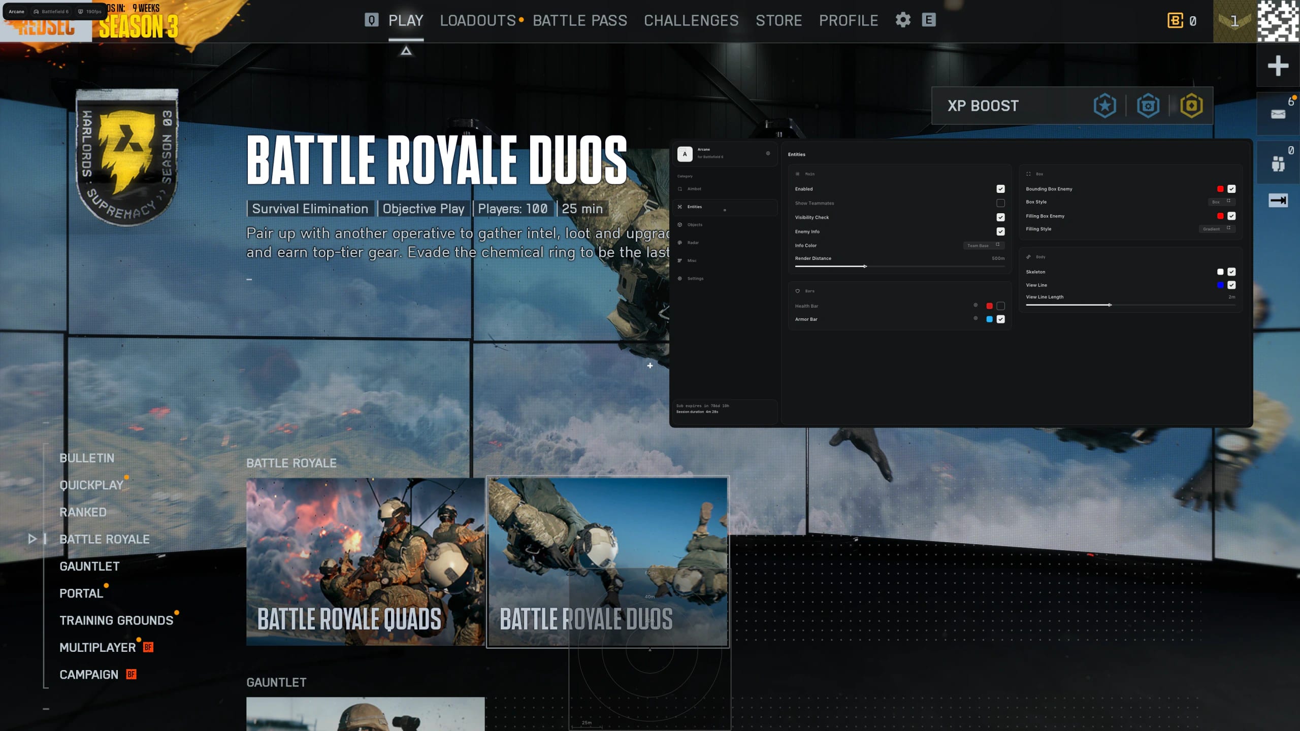Select the Battle Royale Duos thumbnail
This screenshot has width=1300, height=731.
[x=608, y=561]
